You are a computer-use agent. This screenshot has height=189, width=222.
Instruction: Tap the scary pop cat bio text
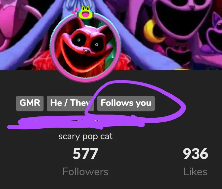pos(85,137)
